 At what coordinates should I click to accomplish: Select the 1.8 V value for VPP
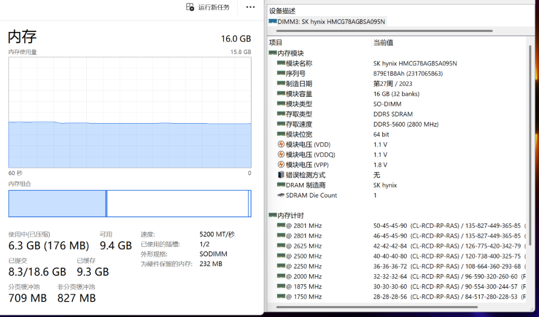[x=380, y=165]
